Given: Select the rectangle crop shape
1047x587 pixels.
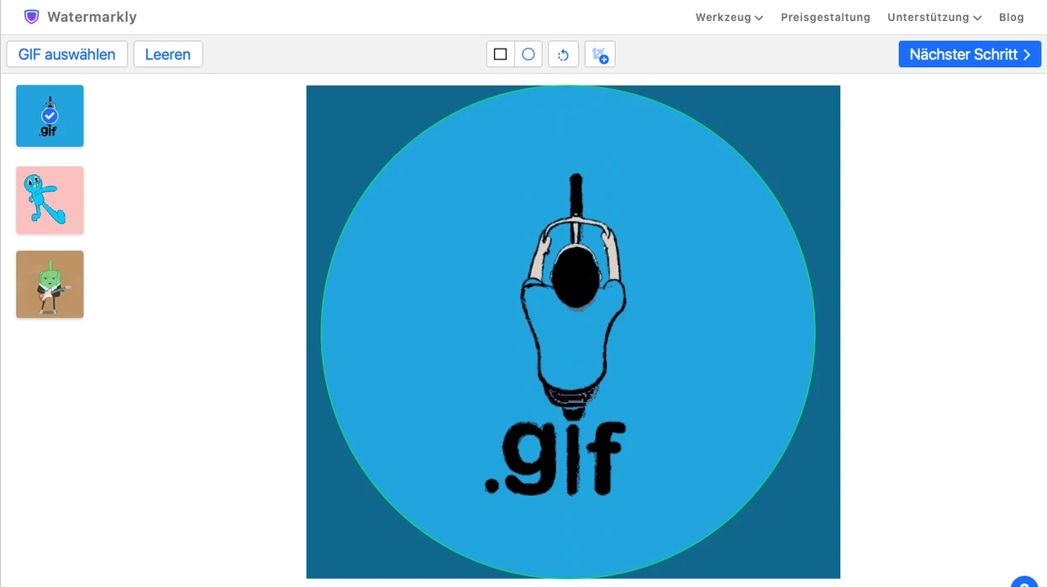Looking at the screenshot, I should pyautogui.click(x=500, y=55).
